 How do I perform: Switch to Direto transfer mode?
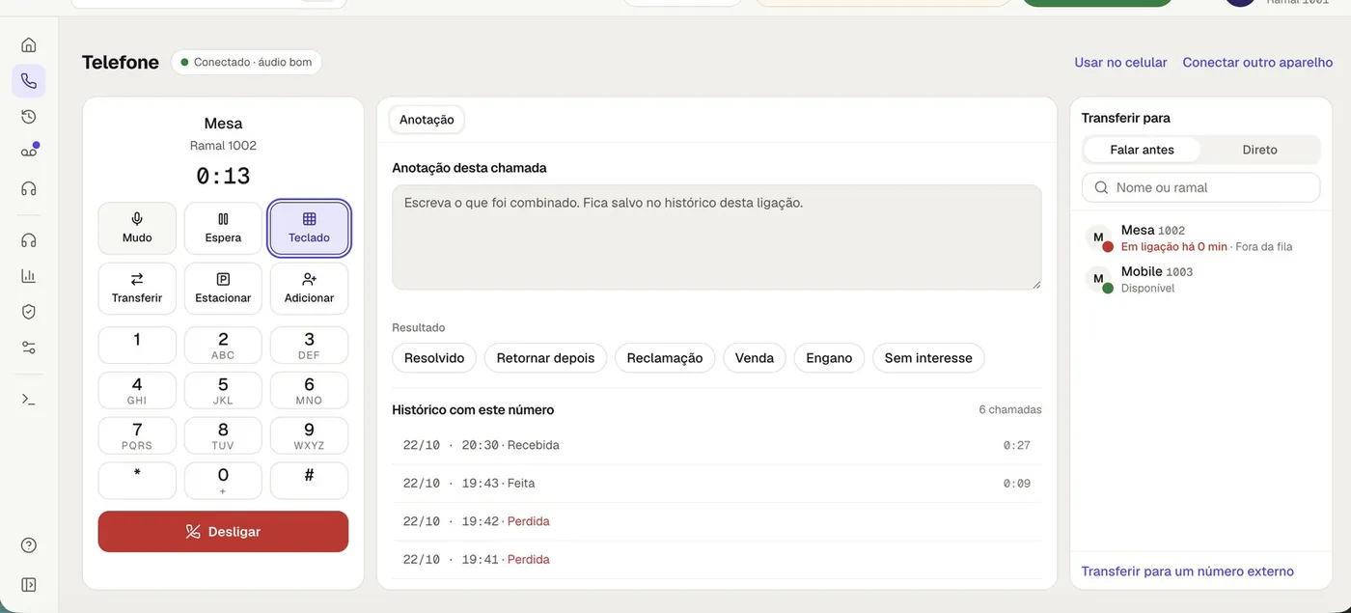coord(1259,150)
